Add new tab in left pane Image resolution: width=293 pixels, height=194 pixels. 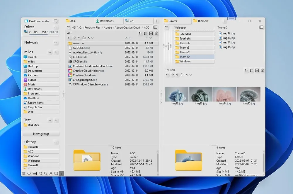tap(157, 21)
